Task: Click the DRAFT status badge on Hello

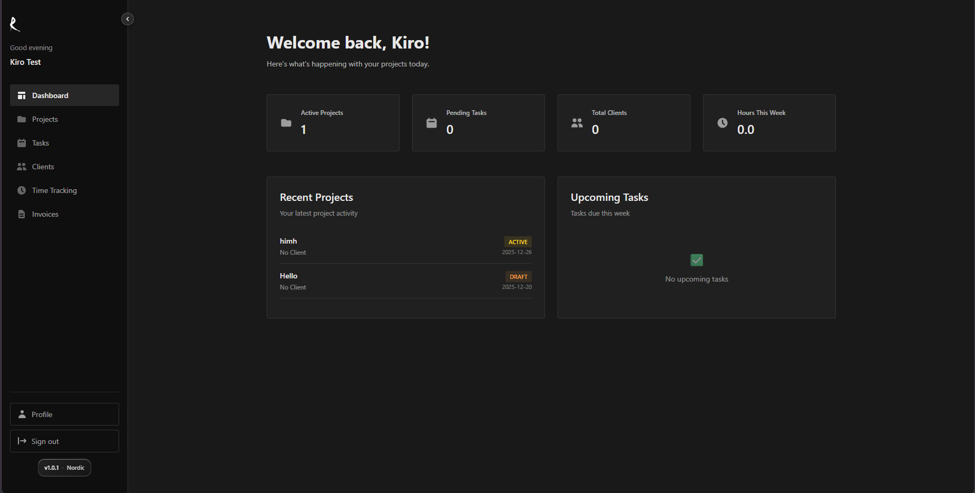Action: 518,276
